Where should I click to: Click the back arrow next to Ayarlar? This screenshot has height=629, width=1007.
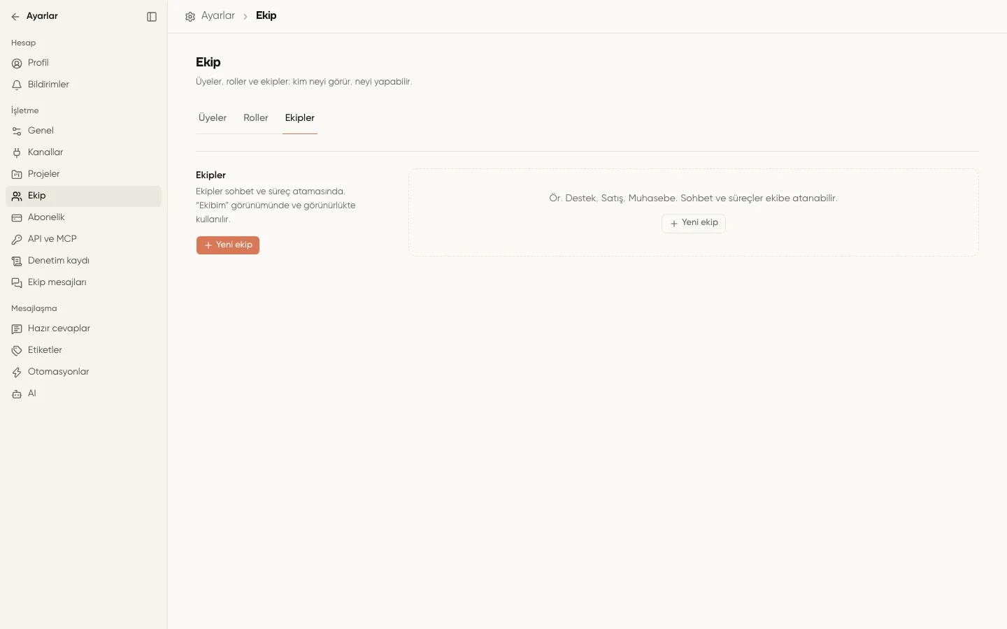(15, 17)
